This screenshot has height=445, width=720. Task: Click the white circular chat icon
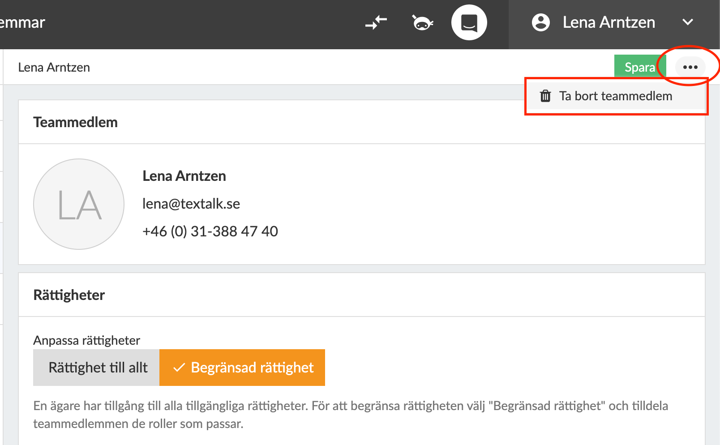point(469,22)
